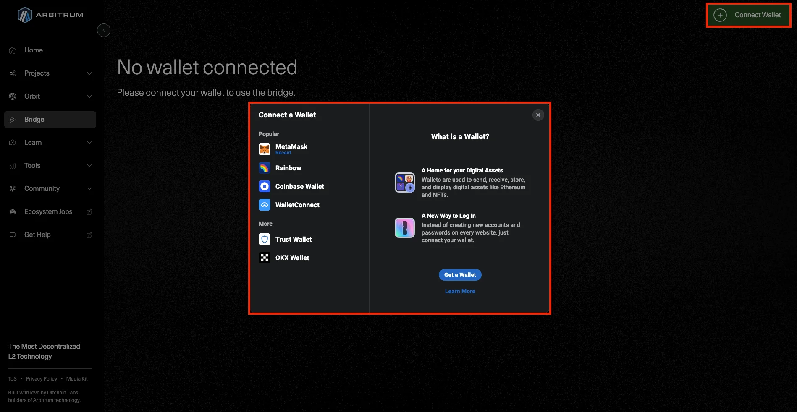Collapse the sidebar with the round arrow button
Screen dimensions: 797x412
[x=104, y=30]
